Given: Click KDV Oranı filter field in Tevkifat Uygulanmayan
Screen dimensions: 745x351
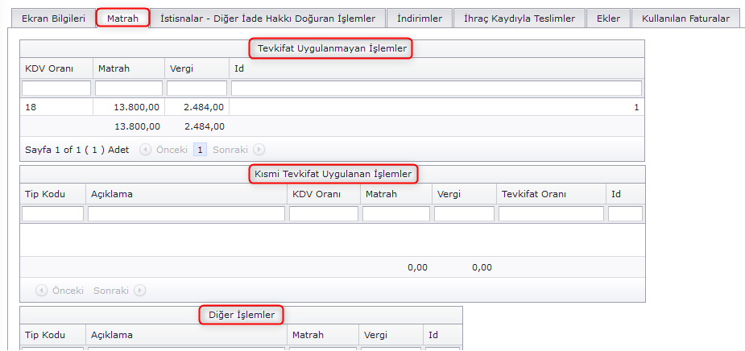Looking at the screenshot, I should (56, 88).
